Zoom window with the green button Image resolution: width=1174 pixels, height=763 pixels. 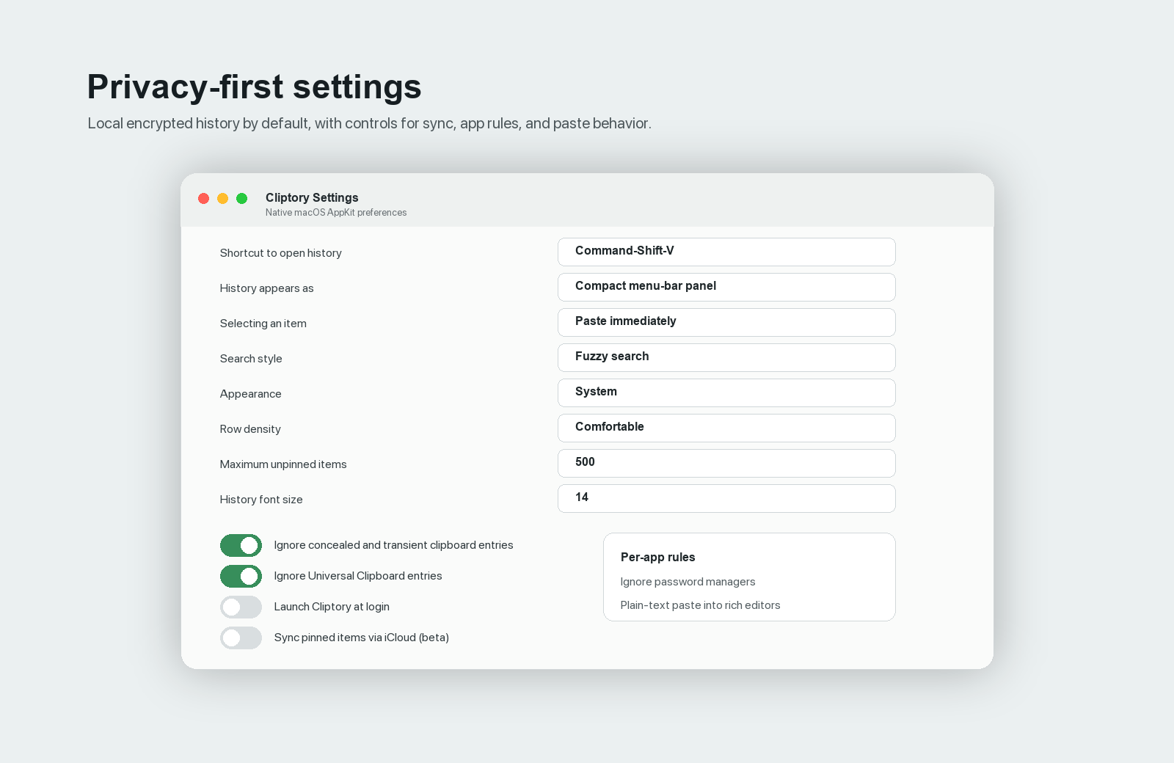(242, 199)
